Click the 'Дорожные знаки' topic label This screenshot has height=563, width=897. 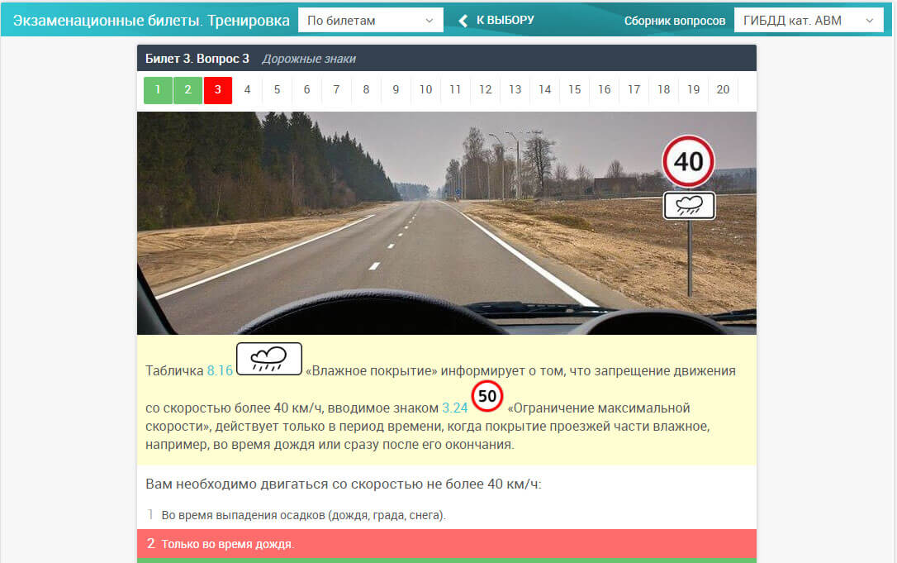(309, 59)
